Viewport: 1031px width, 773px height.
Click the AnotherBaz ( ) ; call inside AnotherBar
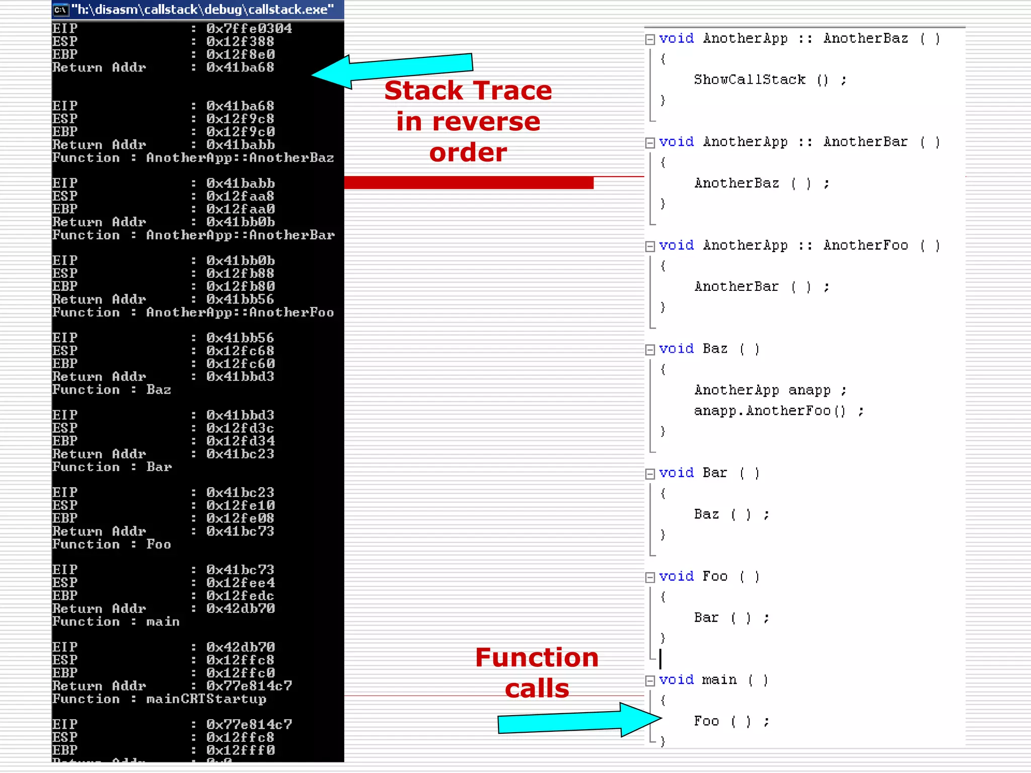tap(762, 183)
